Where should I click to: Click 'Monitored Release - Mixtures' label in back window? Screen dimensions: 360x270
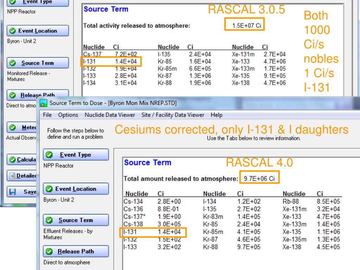pos(28,76)
